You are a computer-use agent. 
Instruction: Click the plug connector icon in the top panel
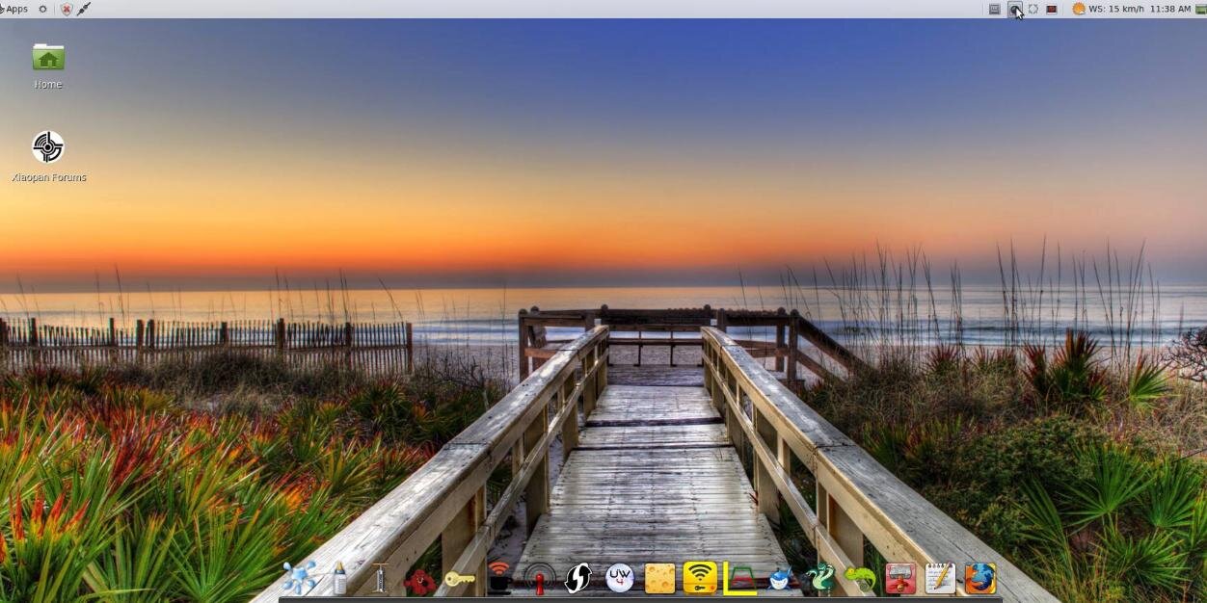[x=84, y=9]
